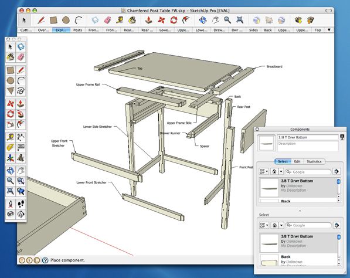This screenshot has width=350, height=278.
Task: Collapse the secondary selection pane arrow
Action: click(300, 211)
